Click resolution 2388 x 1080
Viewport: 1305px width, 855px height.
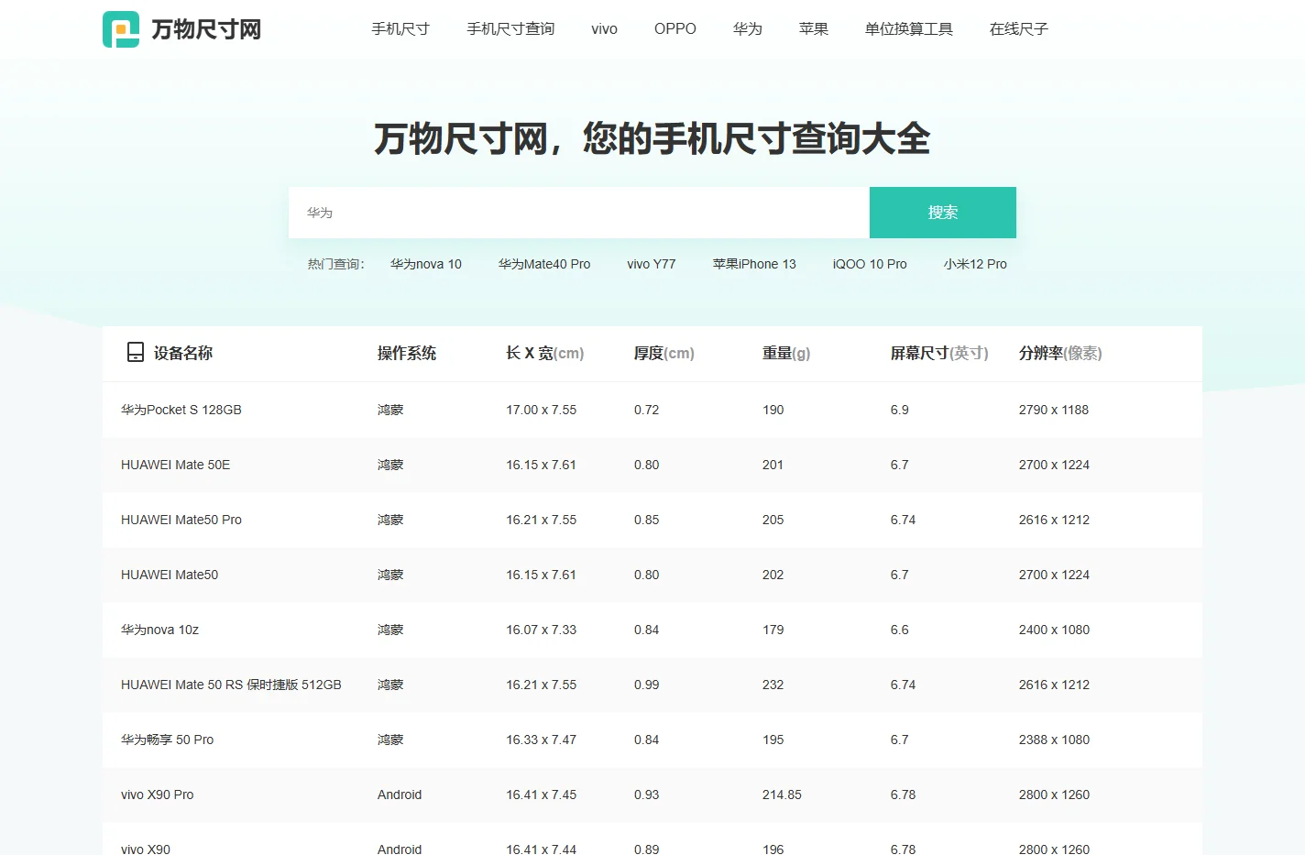[x=1054, y=740]
